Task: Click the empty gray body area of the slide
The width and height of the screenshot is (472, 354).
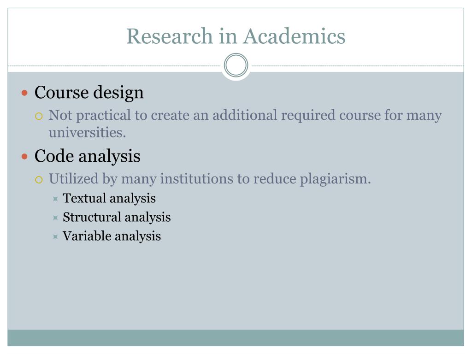Action: click(x=236, y=286)
